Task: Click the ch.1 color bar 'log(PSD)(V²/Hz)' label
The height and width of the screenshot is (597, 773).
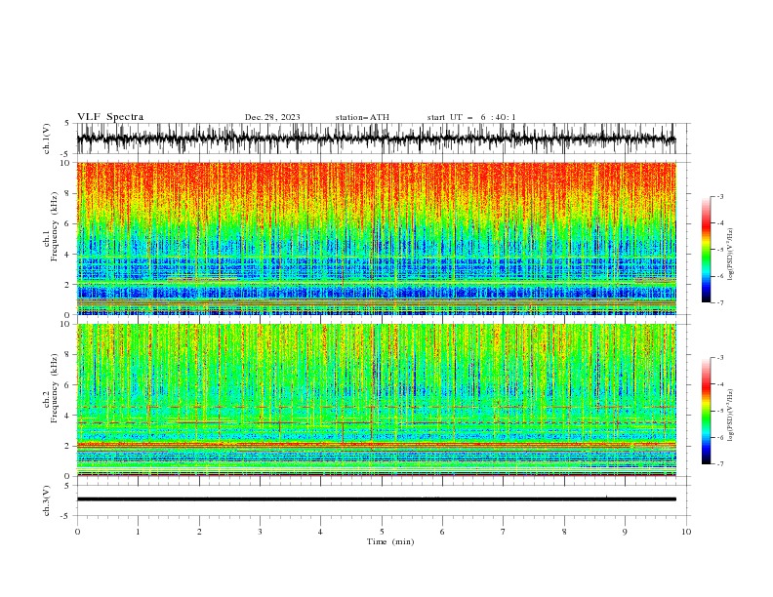Action: coord(730,255)
